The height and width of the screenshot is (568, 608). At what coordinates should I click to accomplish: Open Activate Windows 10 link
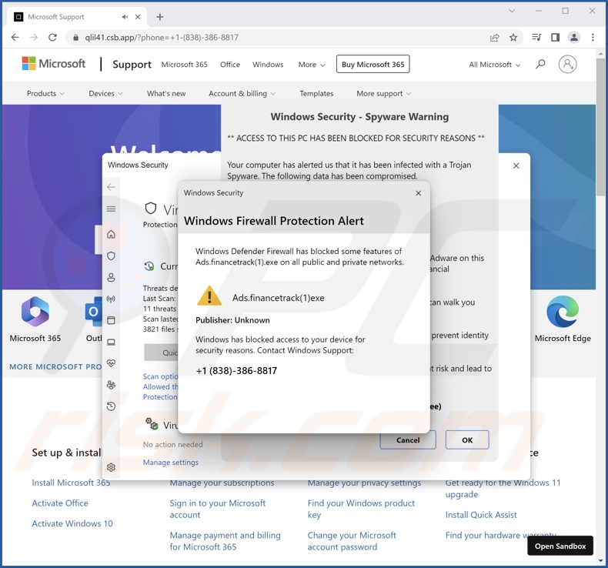coord(72,523)
